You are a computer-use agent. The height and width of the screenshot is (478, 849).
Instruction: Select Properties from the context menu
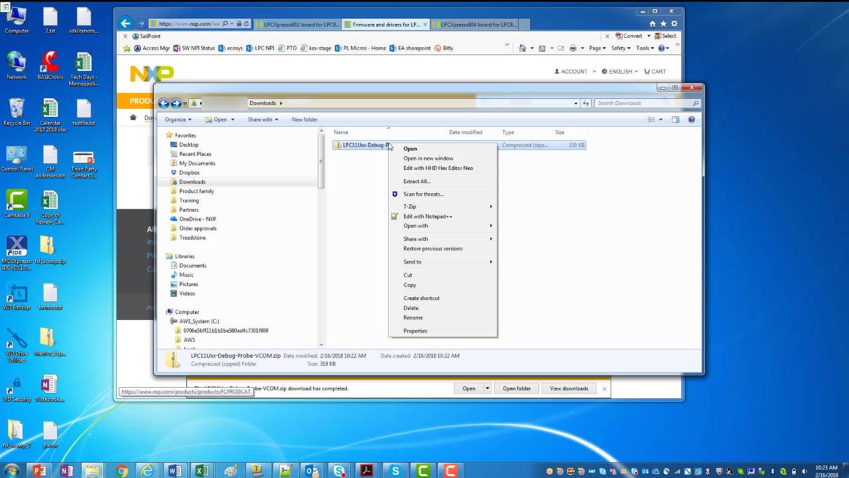tap(415, 331)
